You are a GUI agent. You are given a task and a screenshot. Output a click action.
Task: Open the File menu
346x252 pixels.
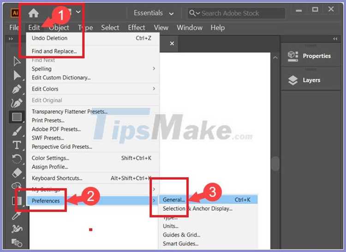coord(14,27)
